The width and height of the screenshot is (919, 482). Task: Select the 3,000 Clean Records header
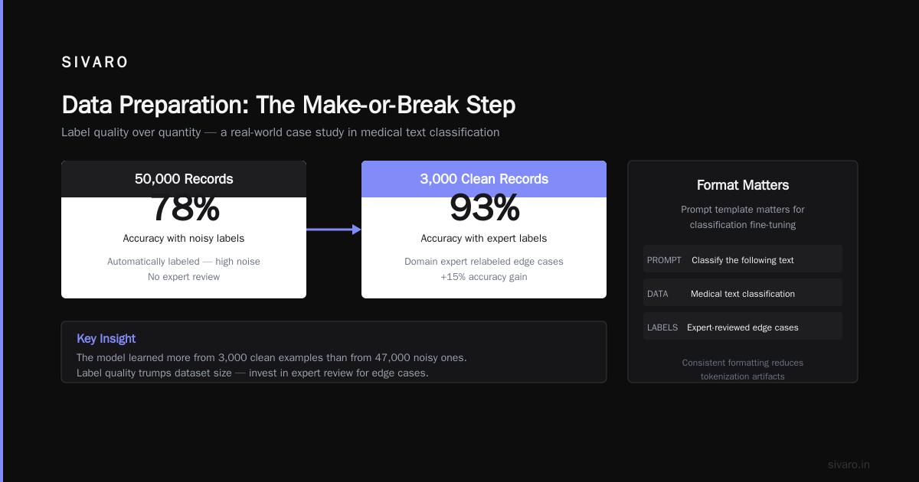[x=484, y=179]
